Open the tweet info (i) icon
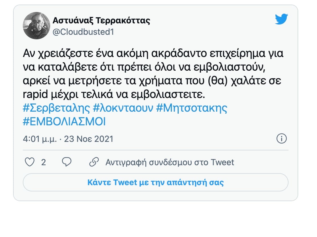 tap(282, 139)
